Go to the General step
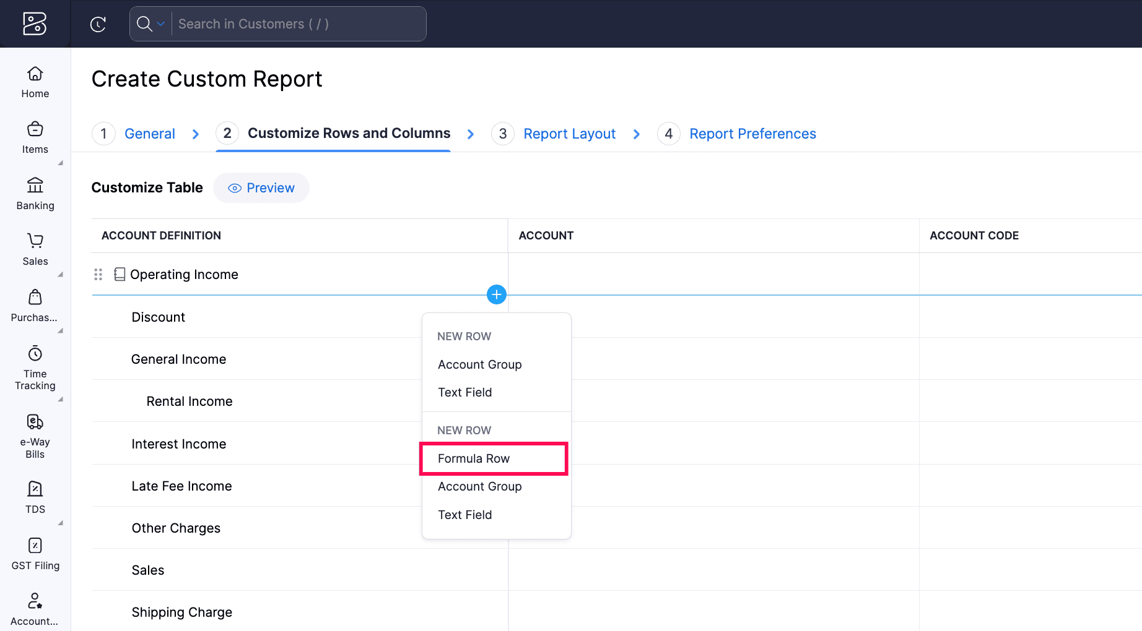 click(149, 134)
